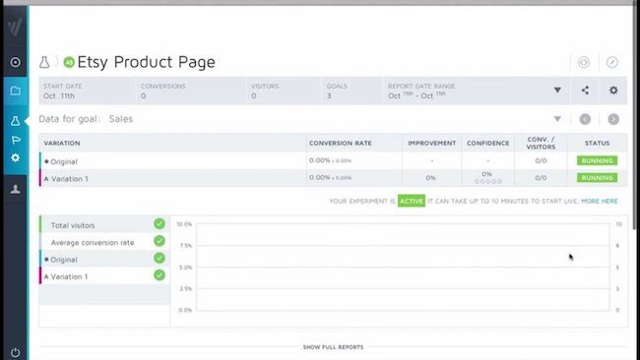Follow the MORE HERE link
The width and height of the screenshot is (640, 360).
point(600,201)
